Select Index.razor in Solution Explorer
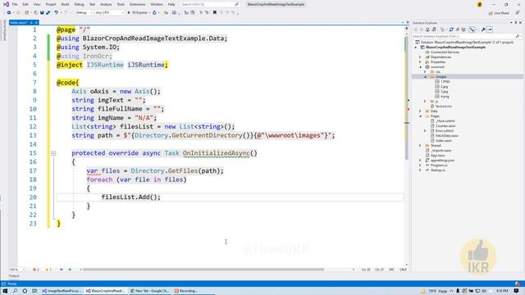525x295 pixels. 444,141
